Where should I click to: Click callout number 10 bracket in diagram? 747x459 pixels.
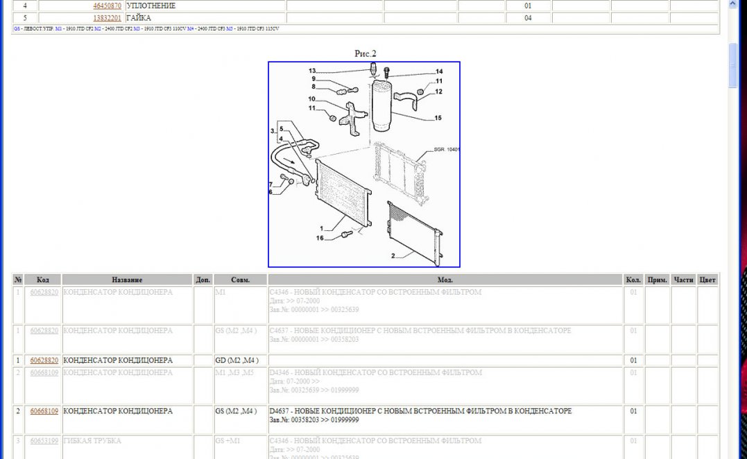tap(313, 98)
